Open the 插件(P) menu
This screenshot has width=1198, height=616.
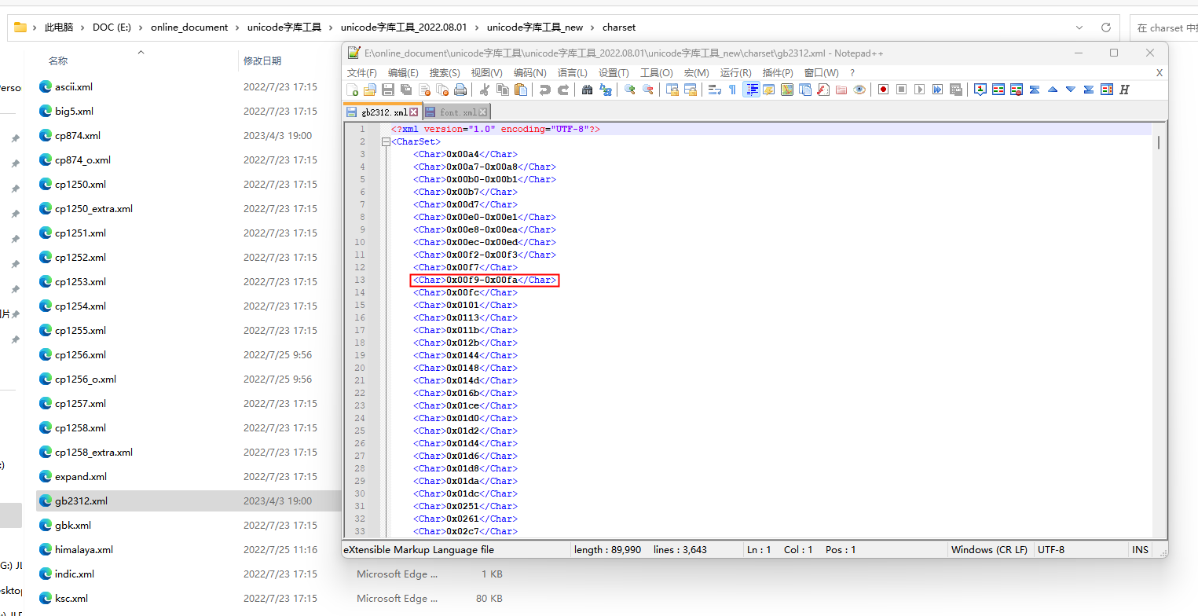tap(778, 72)
